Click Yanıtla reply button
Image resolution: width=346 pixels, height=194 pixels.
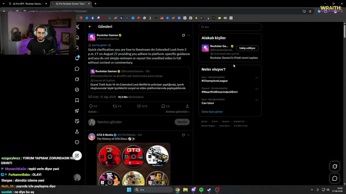[182, 122]
